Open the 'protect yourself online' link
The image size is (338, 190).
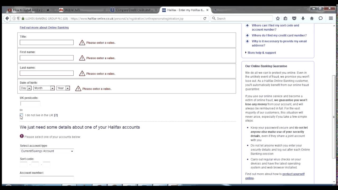(275, 176)
